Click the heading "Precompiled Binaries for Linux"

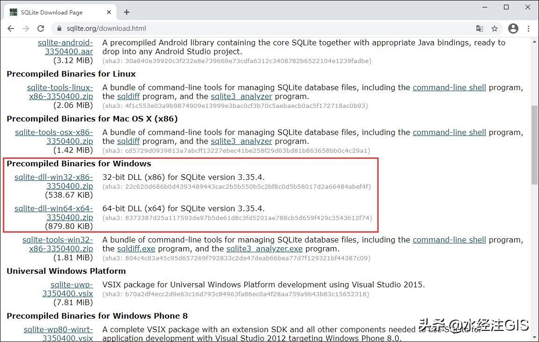[x=71, y=74]
